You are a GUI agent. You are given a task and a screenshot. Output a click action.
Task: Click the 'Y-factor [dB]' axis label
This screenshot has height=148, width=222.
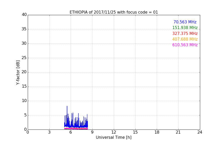18,72
